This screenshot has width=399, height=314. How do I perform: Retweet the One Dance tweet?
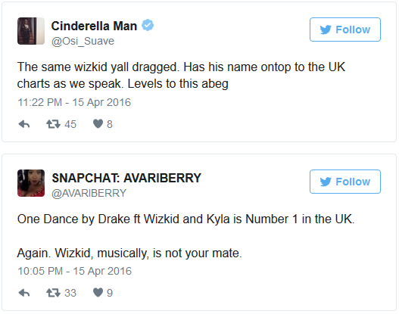[x=53, y=293]
